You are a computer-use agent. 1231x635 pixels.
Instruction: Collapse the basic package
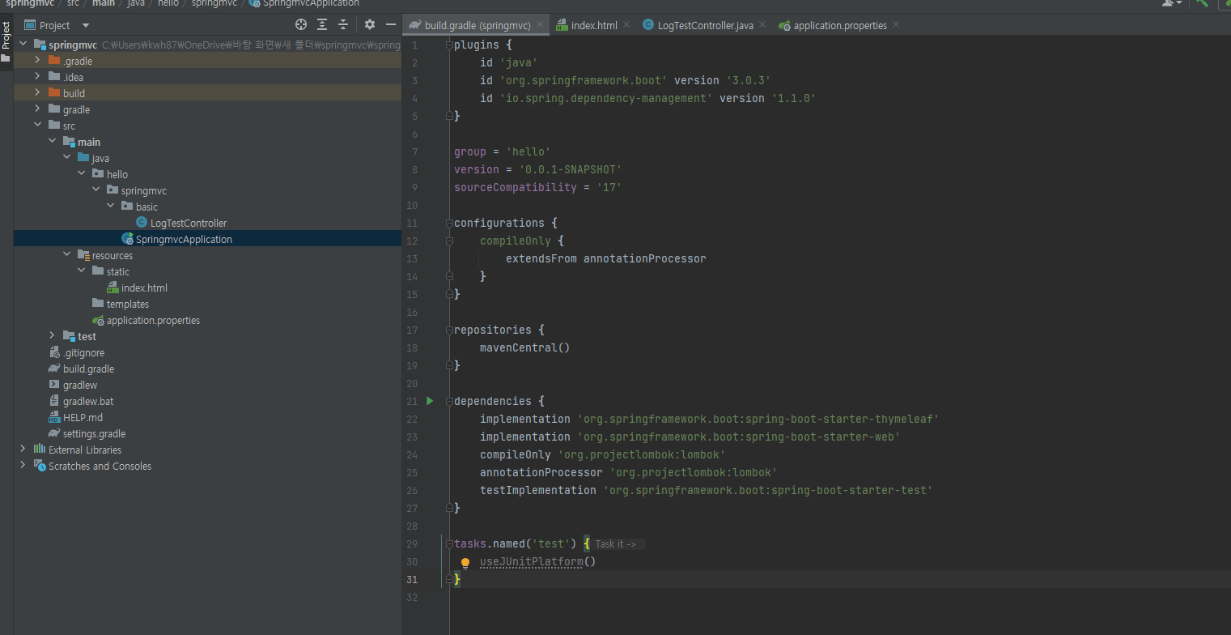click(x=110, y=207)
